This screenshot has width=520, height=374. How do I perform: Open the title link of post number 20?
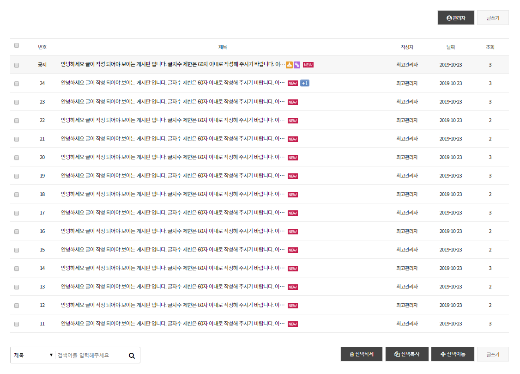pos(173,157)
